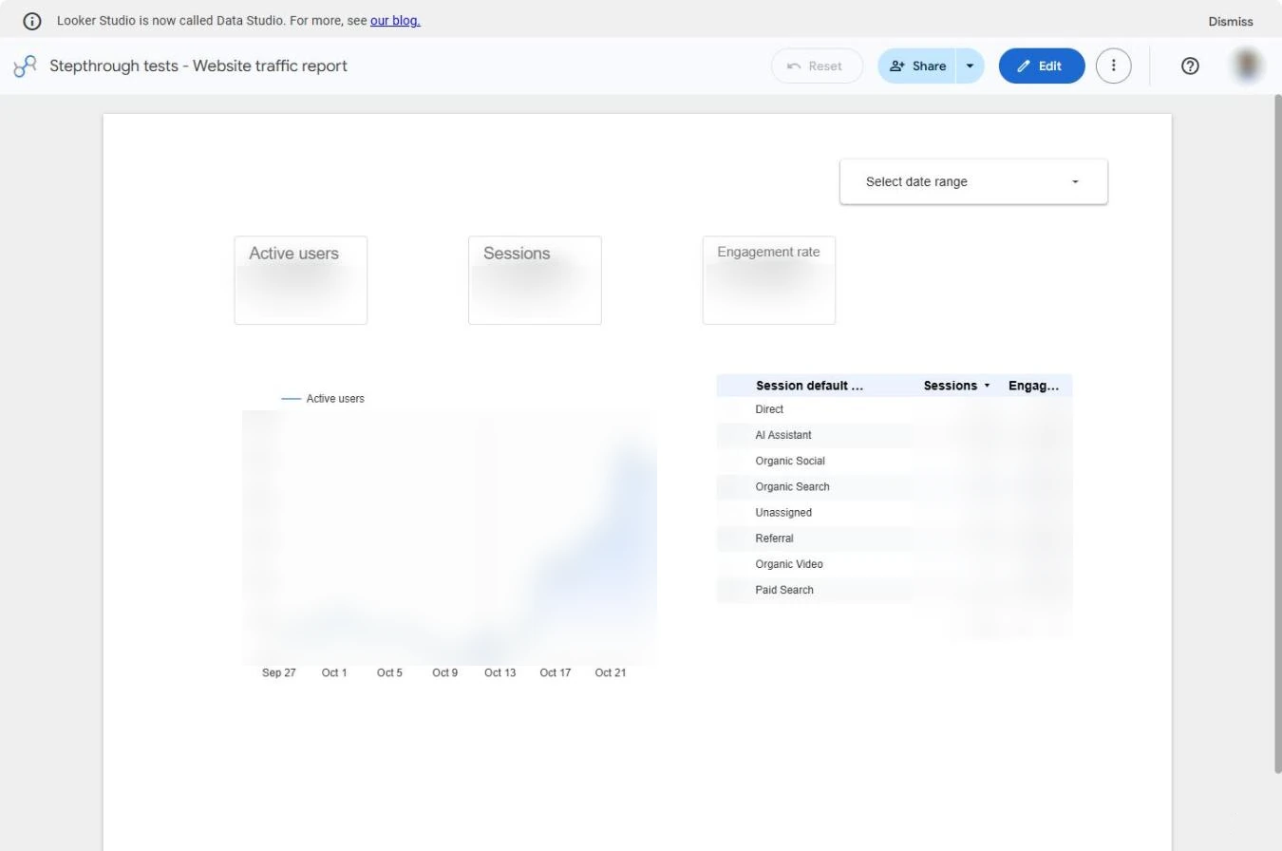The image size is (1282, 851).
Task: Dismiss the Data Studio rename banner
Action: pyautogui.click(x=1231, y=21)
